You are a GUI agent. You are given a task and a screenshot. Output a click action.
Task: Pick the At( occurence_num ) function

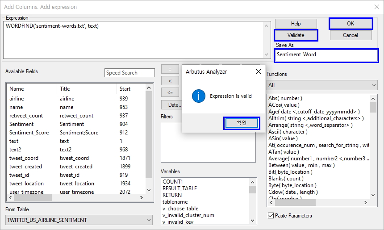tap(318, 145)
